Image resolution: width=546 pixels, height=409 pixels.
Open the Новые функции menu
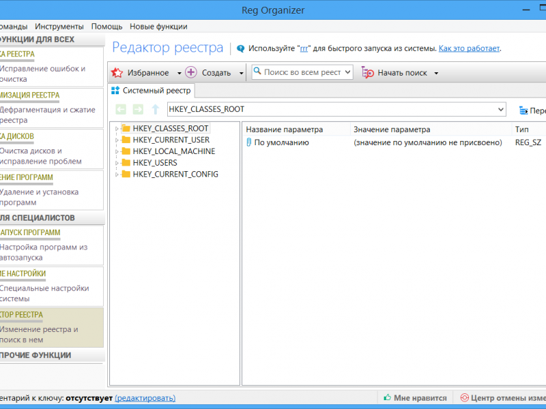[158, 27]
